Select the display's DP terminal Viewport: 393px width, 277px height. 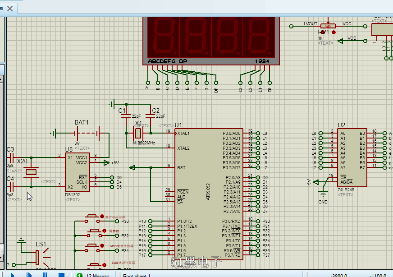point(216,83)
